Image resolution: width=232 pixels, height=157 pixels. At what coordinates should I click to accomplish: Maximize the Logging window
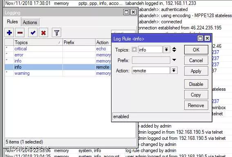(126, 12)
